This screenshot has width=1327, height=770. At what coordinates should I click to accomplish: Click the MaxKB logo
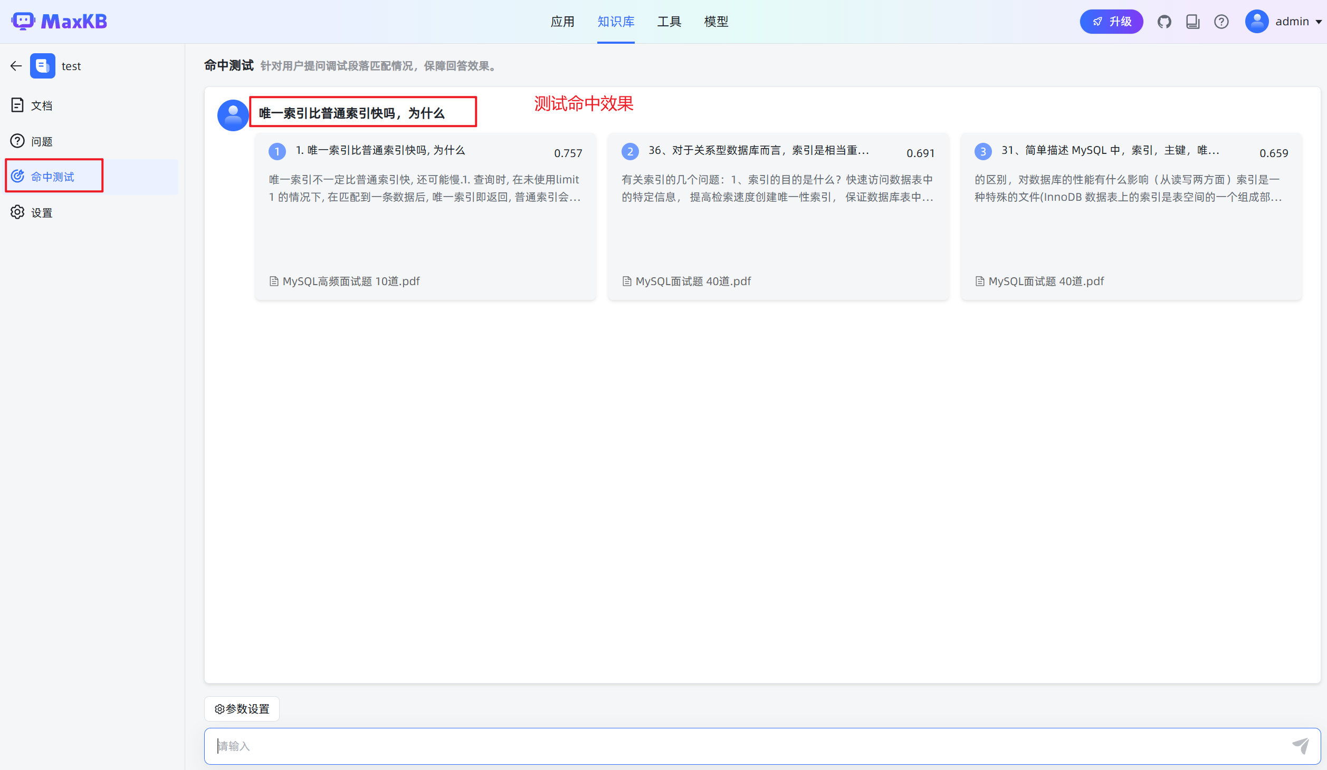click(59, 22)
